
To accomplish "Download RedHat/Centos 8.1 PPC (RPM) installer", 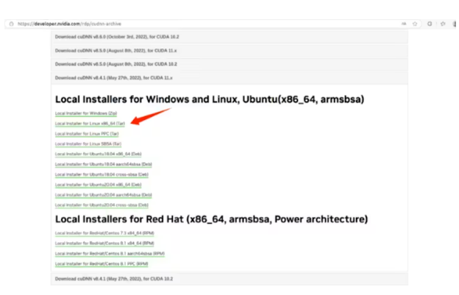I will tap(100, 263).
